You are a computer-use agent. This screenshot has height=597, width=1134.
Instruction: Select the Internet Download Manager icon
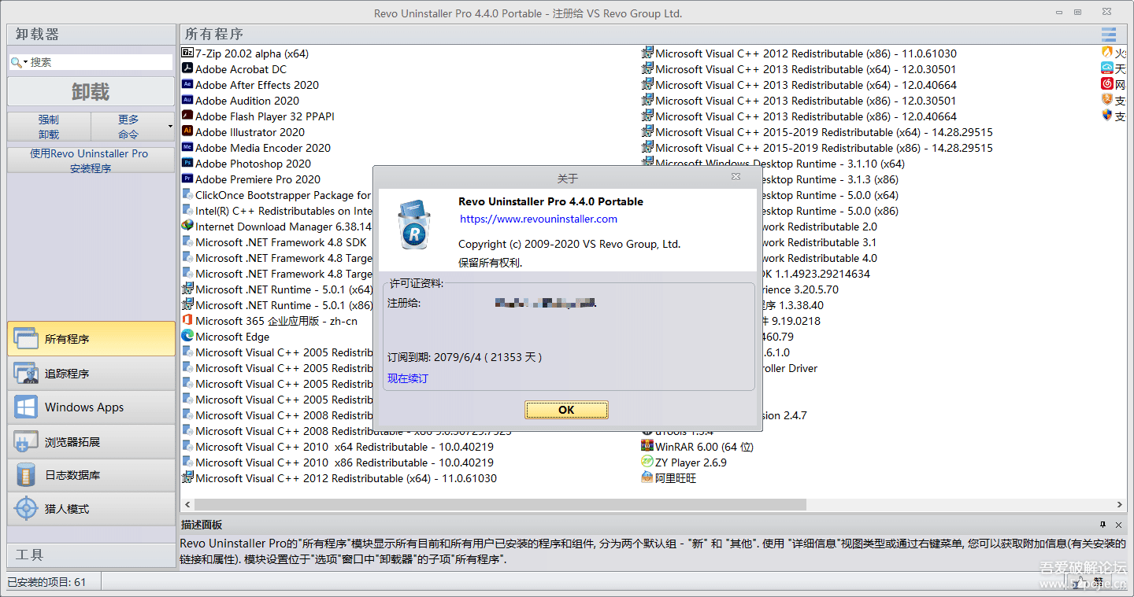pos(187,227)
